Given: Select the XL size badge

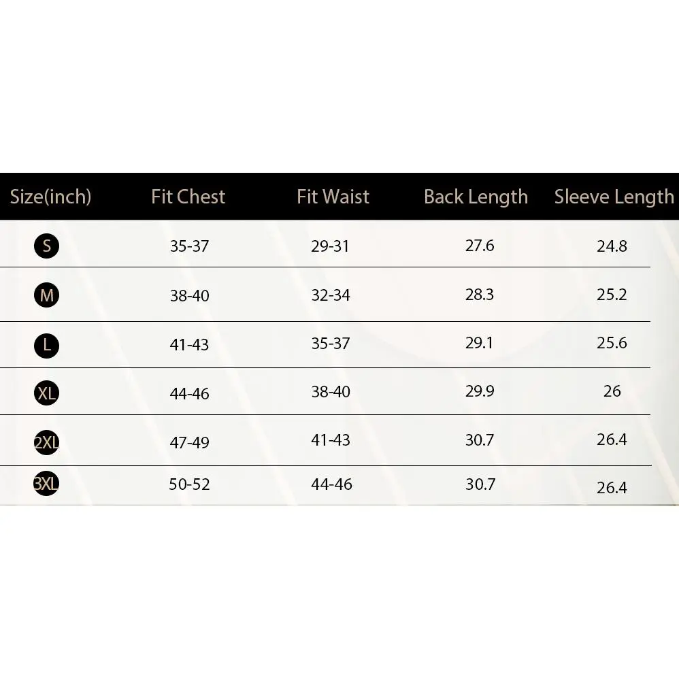Looking at the screenshot, I should pyautogui.click(x=46, y=393).
